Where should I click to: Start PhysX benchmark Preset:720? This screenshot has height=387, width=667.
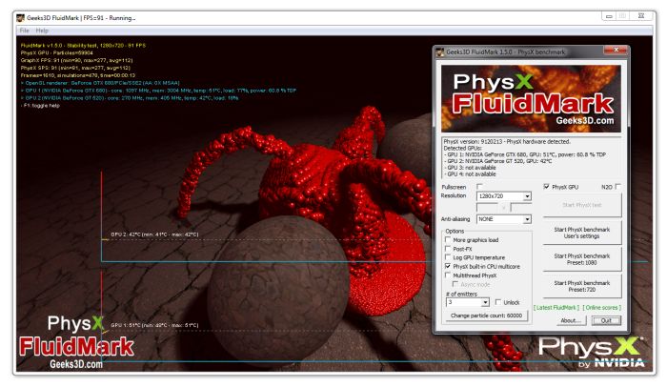[582, 286]
